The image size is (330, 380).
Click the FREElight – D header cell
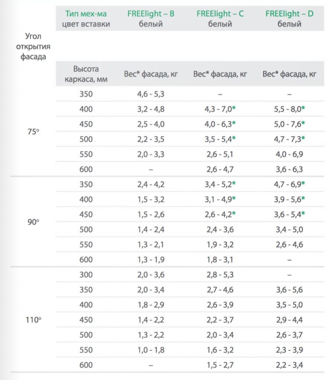(289, 19)
